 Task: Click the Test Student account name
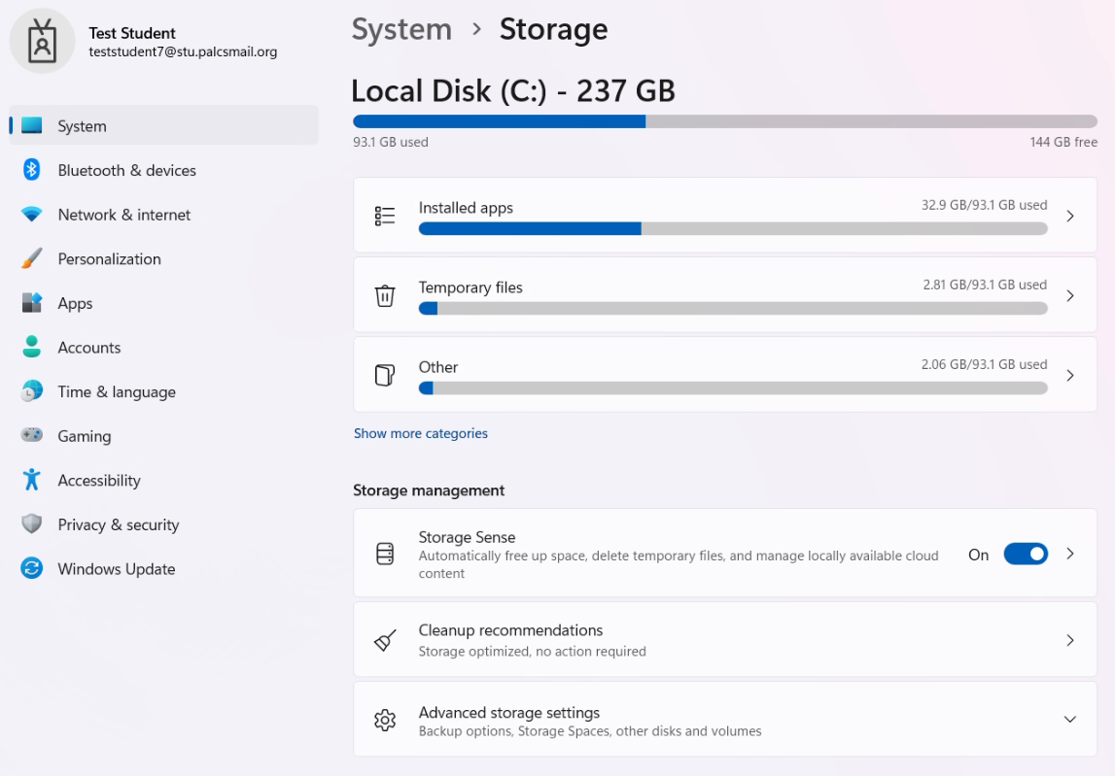(131, 33)
